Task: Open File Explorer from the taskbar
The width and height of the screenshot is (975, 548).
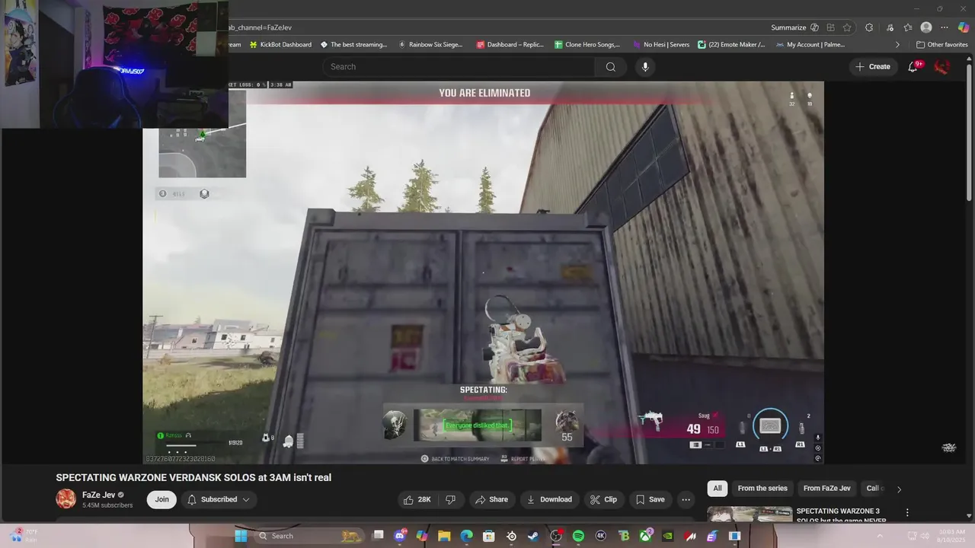Action: (x=444, y=536)
